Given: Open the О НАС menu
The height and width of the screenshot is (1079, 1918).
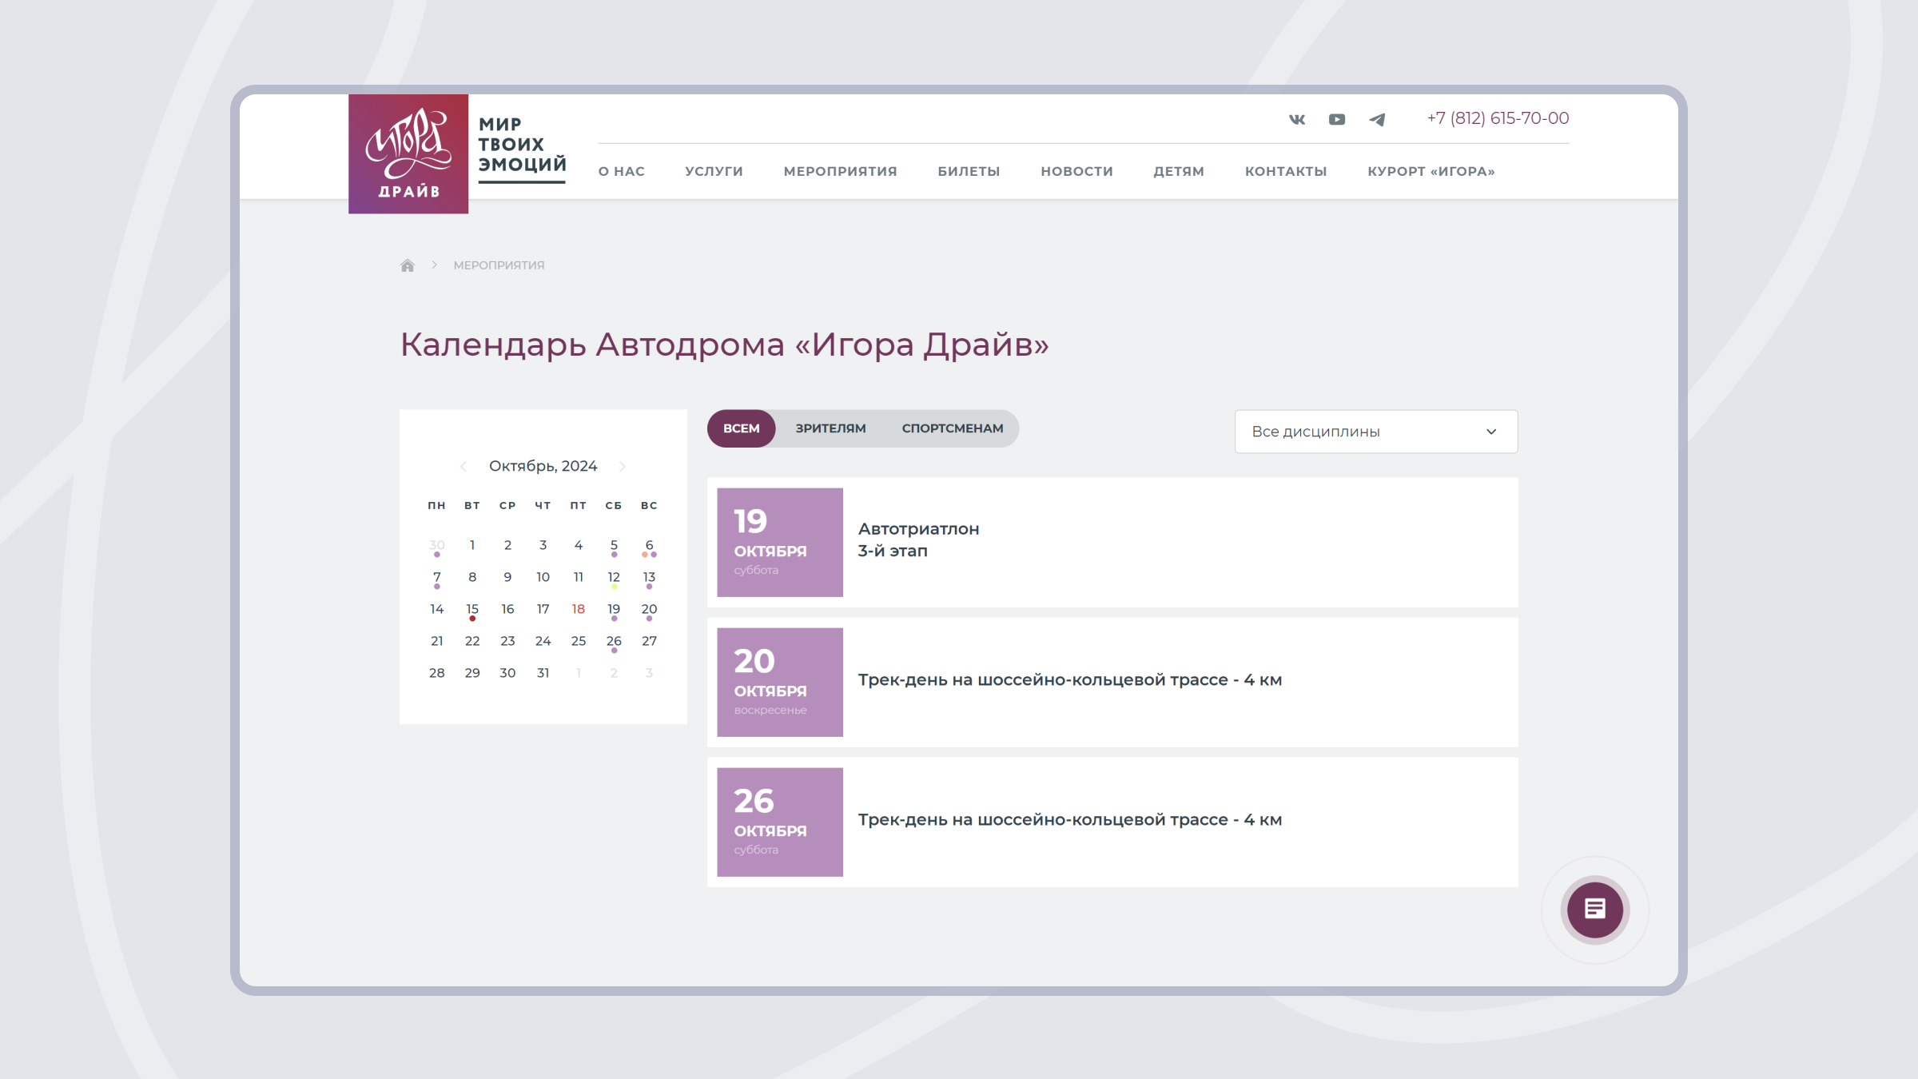Looking at the screenshot, I should (622, 171).
